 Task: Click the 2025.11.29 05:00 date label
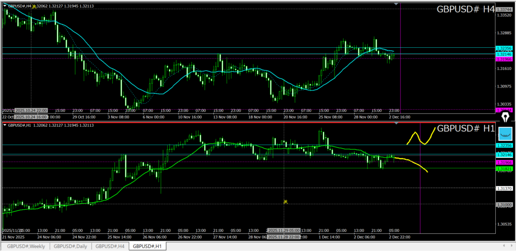pos(283,230)
